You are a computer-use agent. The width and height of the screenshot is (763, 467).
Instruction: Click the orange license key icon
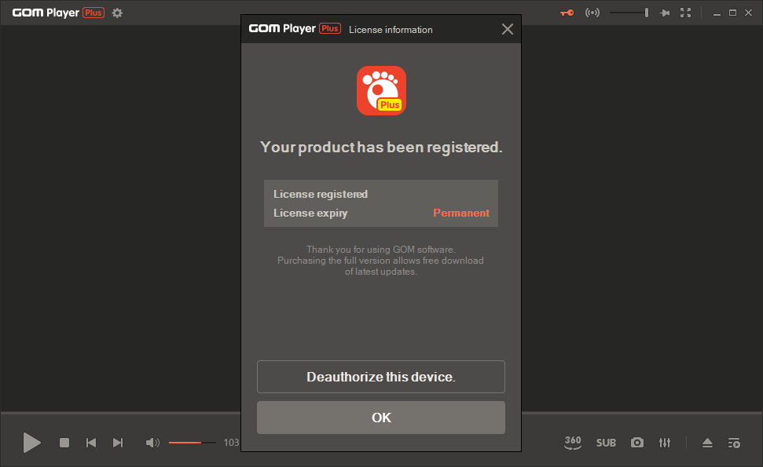pyautogui.click(x=567, y=13)
